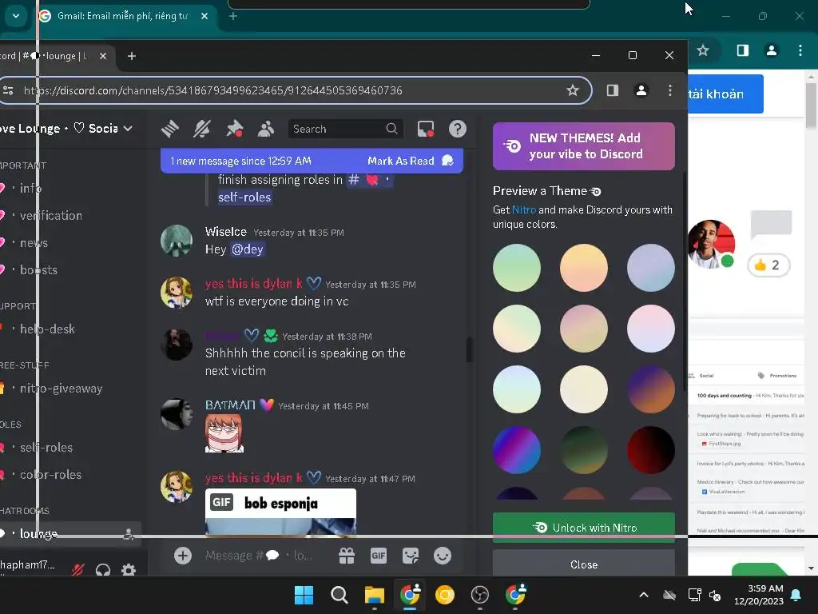The image size is (818, 614).
Task: Select the mint green theme swatch
Action: pos(517,267)
